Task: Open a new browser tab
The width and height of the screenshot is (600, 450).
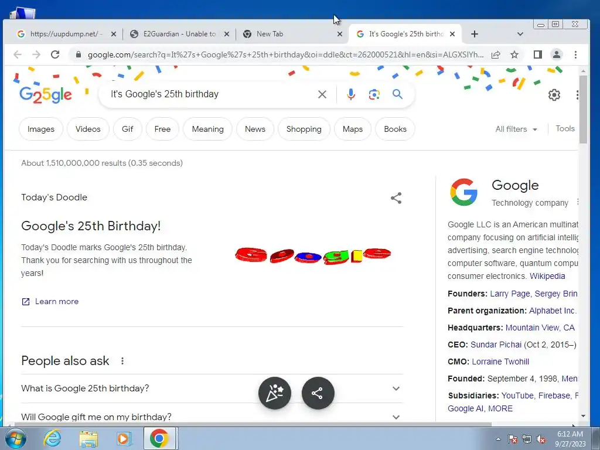Action: tap(475, 34)
